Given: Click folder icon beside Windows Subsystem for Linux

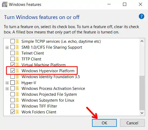Looking at the screenshot, I should [x=17, y=100].
